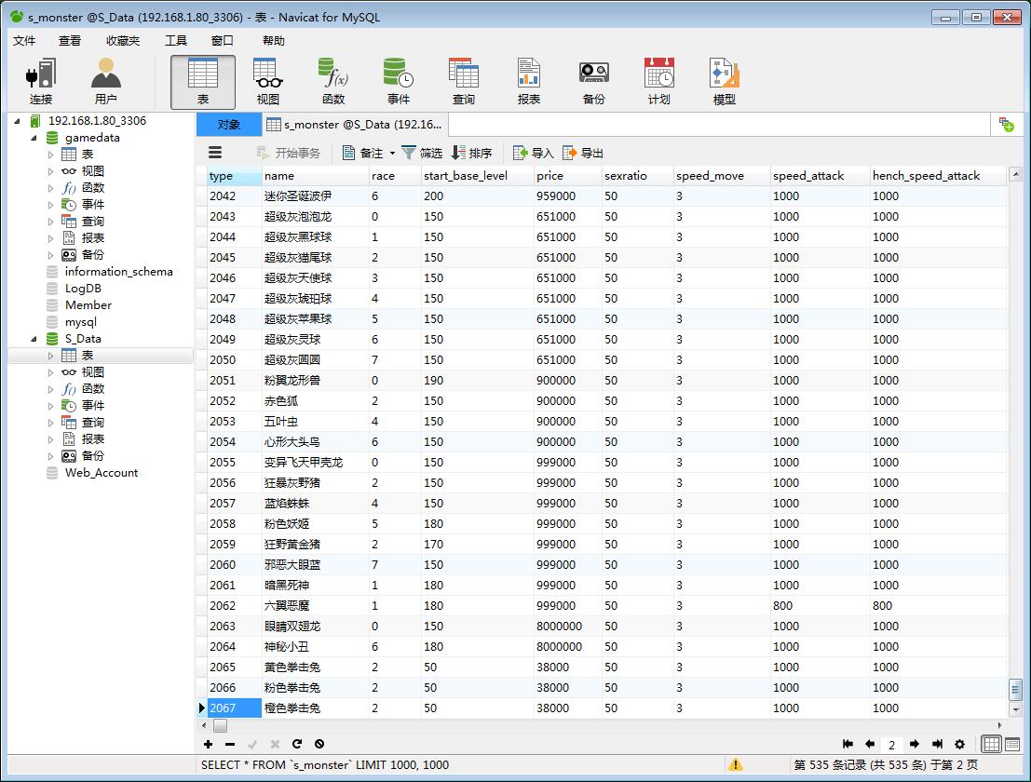The width and height of the screenshot is (1031, 782).
Task: Expand 表 under gamedata
Action: 50,155
